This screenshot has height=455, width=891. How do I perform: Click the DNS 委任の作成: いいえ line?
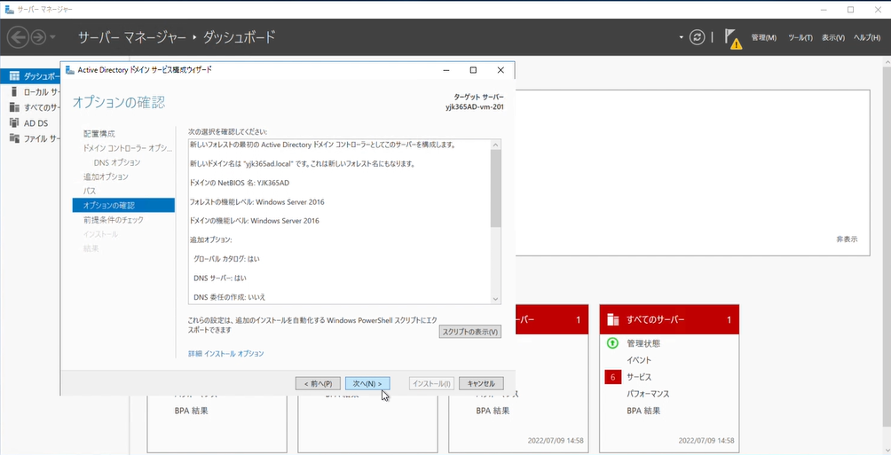pyautogui.click(x=230, y=297)
